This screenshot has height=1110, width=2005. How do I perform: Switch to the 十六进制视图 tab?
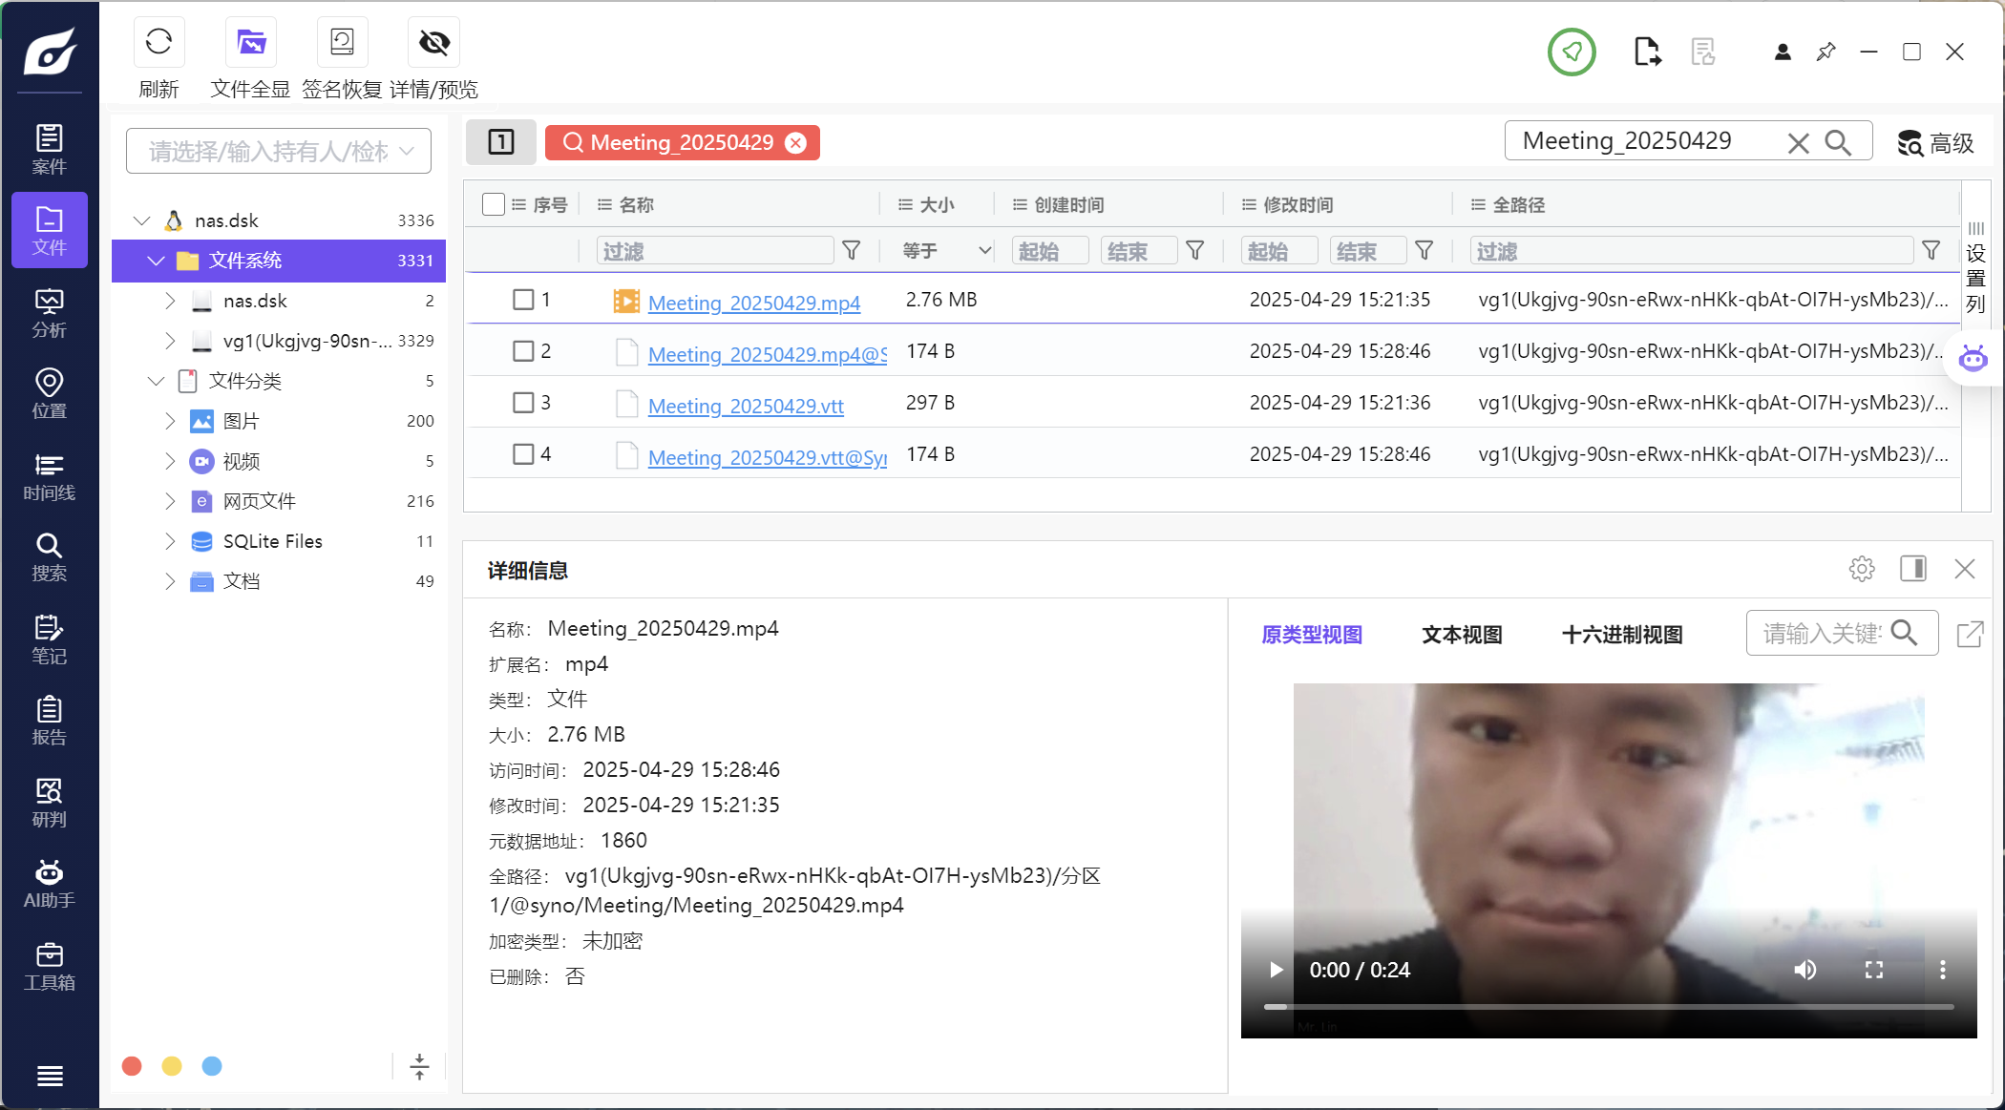coord(1621,635)
